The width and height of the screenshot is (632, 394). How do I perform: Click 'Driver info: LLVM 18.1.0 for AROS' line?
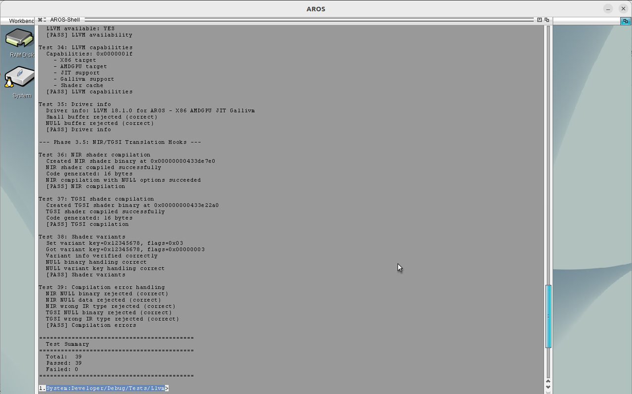[x=150, y=111]
